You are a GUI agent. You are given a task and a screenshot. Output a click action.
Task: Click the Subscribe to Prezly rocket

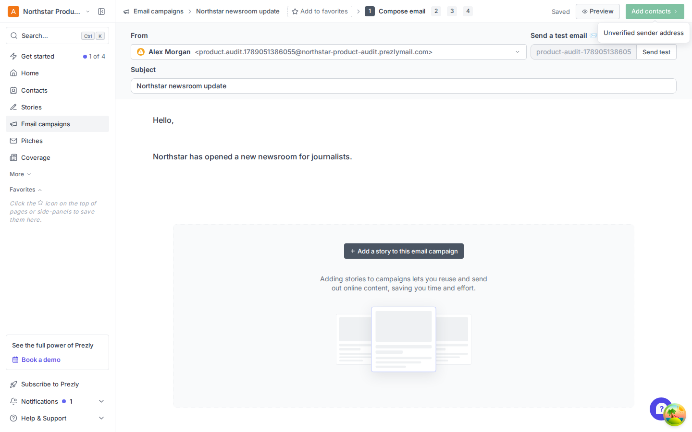(x=13, y=384)
